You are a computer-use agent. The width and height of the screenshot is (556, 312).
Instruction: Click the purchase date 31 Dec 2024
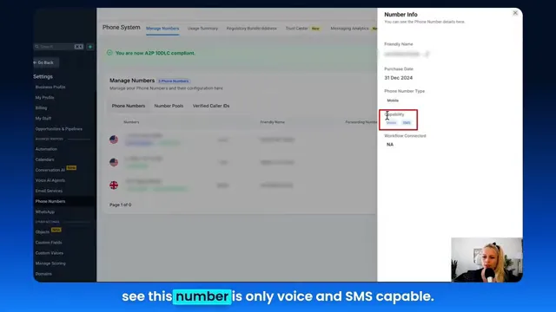(x=398, y=78)
